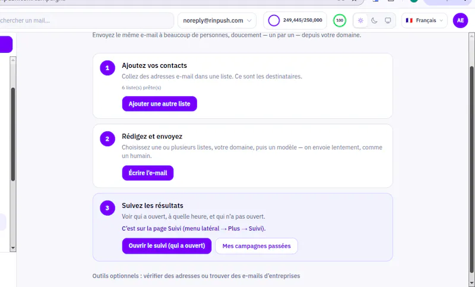Click the C'est sur la page Suivi text
The height and width of the screenshot is (287, 475).
pos(194,229)
